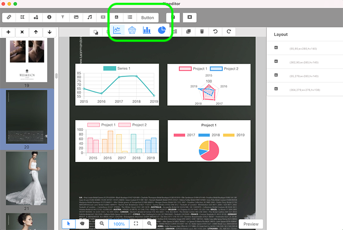Viewport: 343px width, 230px height.
Task: Select page 19 thumbnail
Action: pos(27,61)
